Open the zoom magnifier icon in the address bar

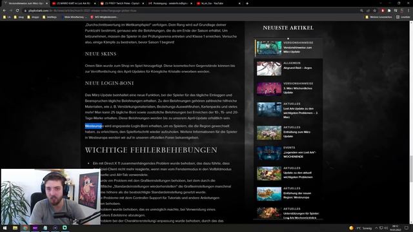(361, 11)
